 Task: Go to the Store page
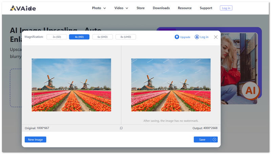tap(141, 8)
